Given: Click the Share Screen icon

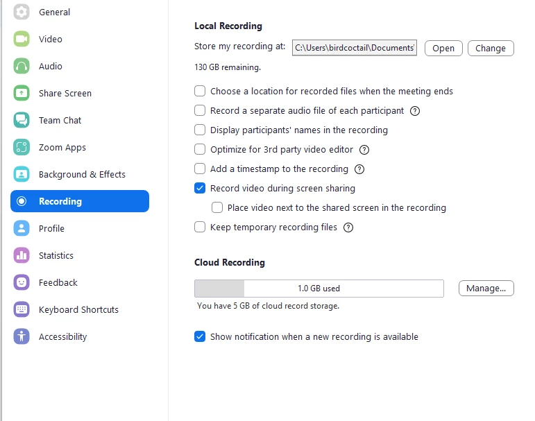Looking at the screenshot, I should click(22, 93).
